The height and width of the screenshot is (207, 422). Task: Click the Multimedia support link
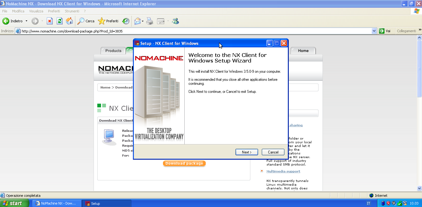coord(283,171)
